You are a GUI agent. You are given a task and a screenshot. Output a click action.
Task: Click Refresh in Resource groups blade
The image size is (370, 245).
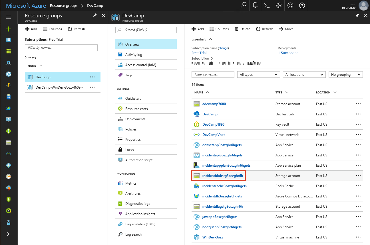tap(76, 29)
